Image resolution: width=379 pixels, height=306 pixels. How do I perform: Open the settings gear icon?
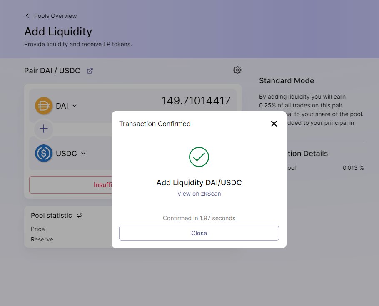[237, 70]
